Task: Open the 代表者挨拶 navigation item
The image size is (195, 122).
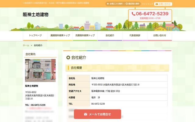Action: point(135,36)
